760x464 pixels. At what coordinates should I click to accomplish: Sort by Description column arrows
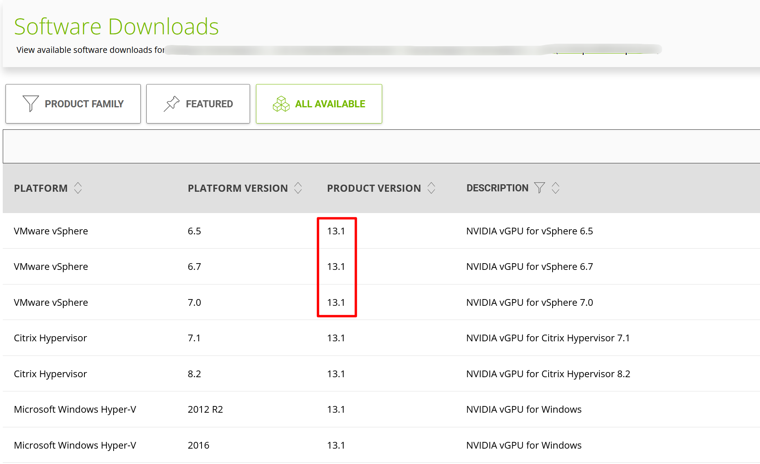(556, 188)
